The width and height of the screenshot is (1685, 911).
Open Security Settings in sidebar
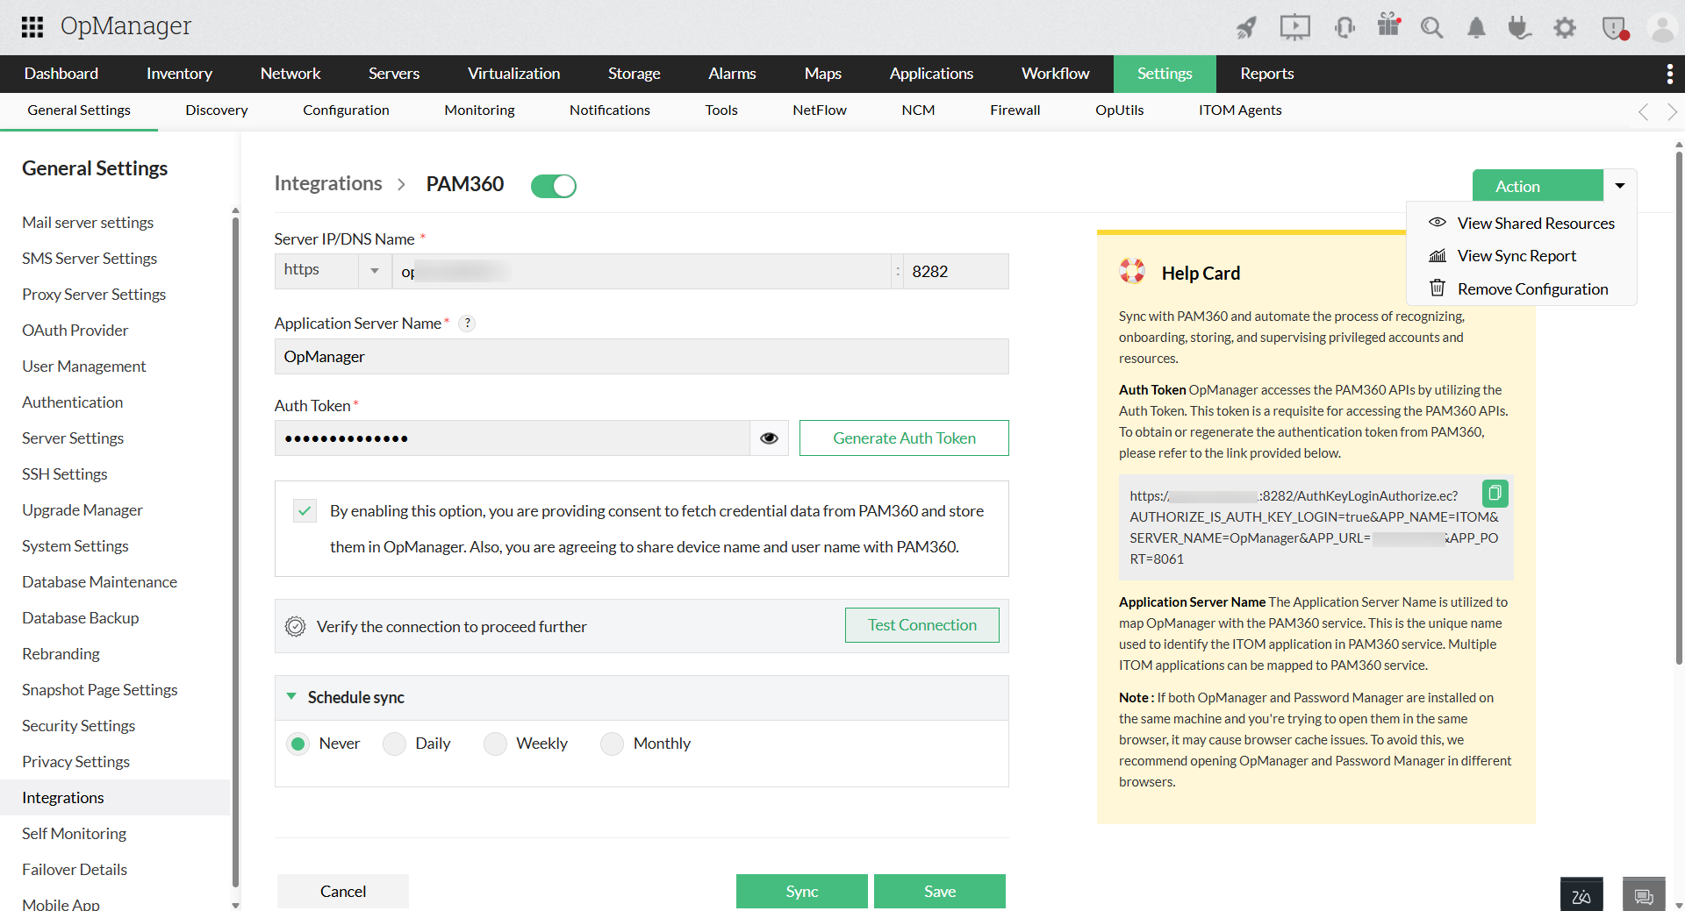79,726
